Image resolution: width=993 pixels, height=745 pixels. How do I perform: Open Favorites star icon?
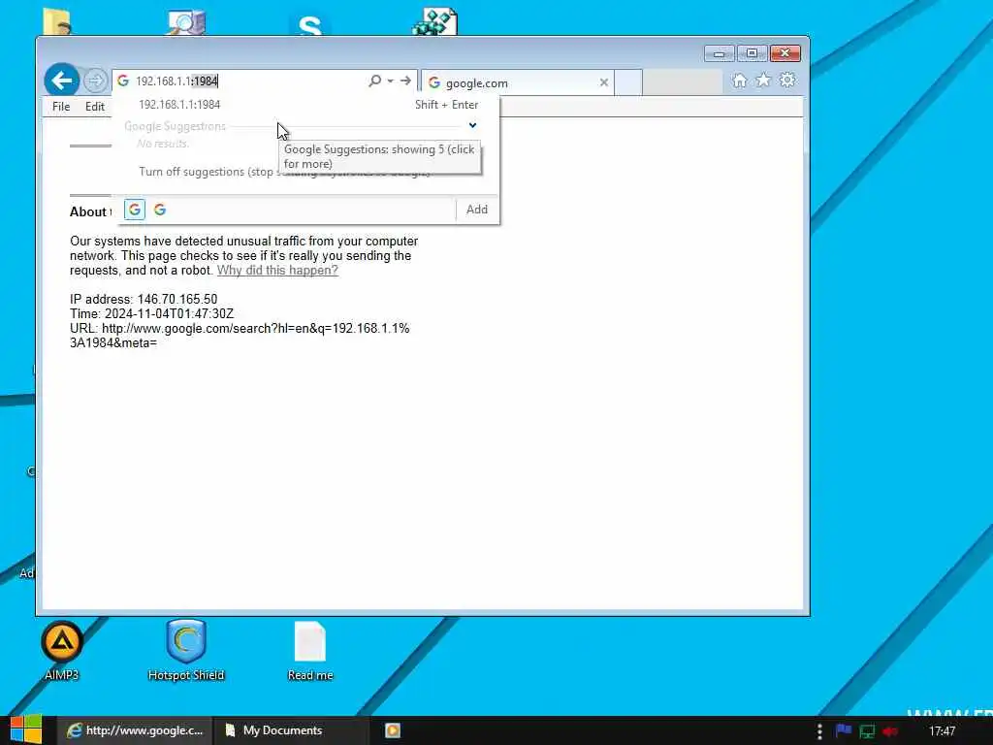click(763, 80)
